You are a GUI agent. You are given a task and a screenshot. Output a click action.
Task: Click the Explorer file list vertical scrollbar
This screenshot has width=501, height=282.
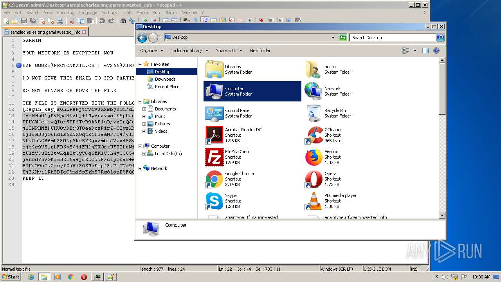(x=442, y=137)
